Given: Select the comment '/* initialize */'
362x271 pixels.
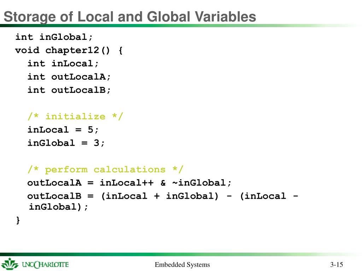Looking at the screenshot, I should 75,116.
